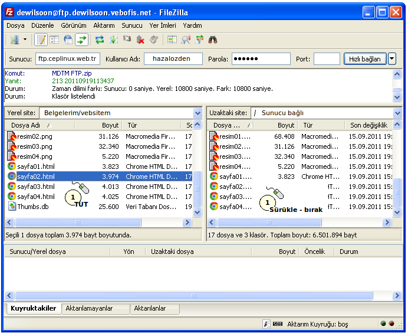This screenshot has width=408, height=333.
Task: Toggle the message log display
Action: click(x=41, y=40)
